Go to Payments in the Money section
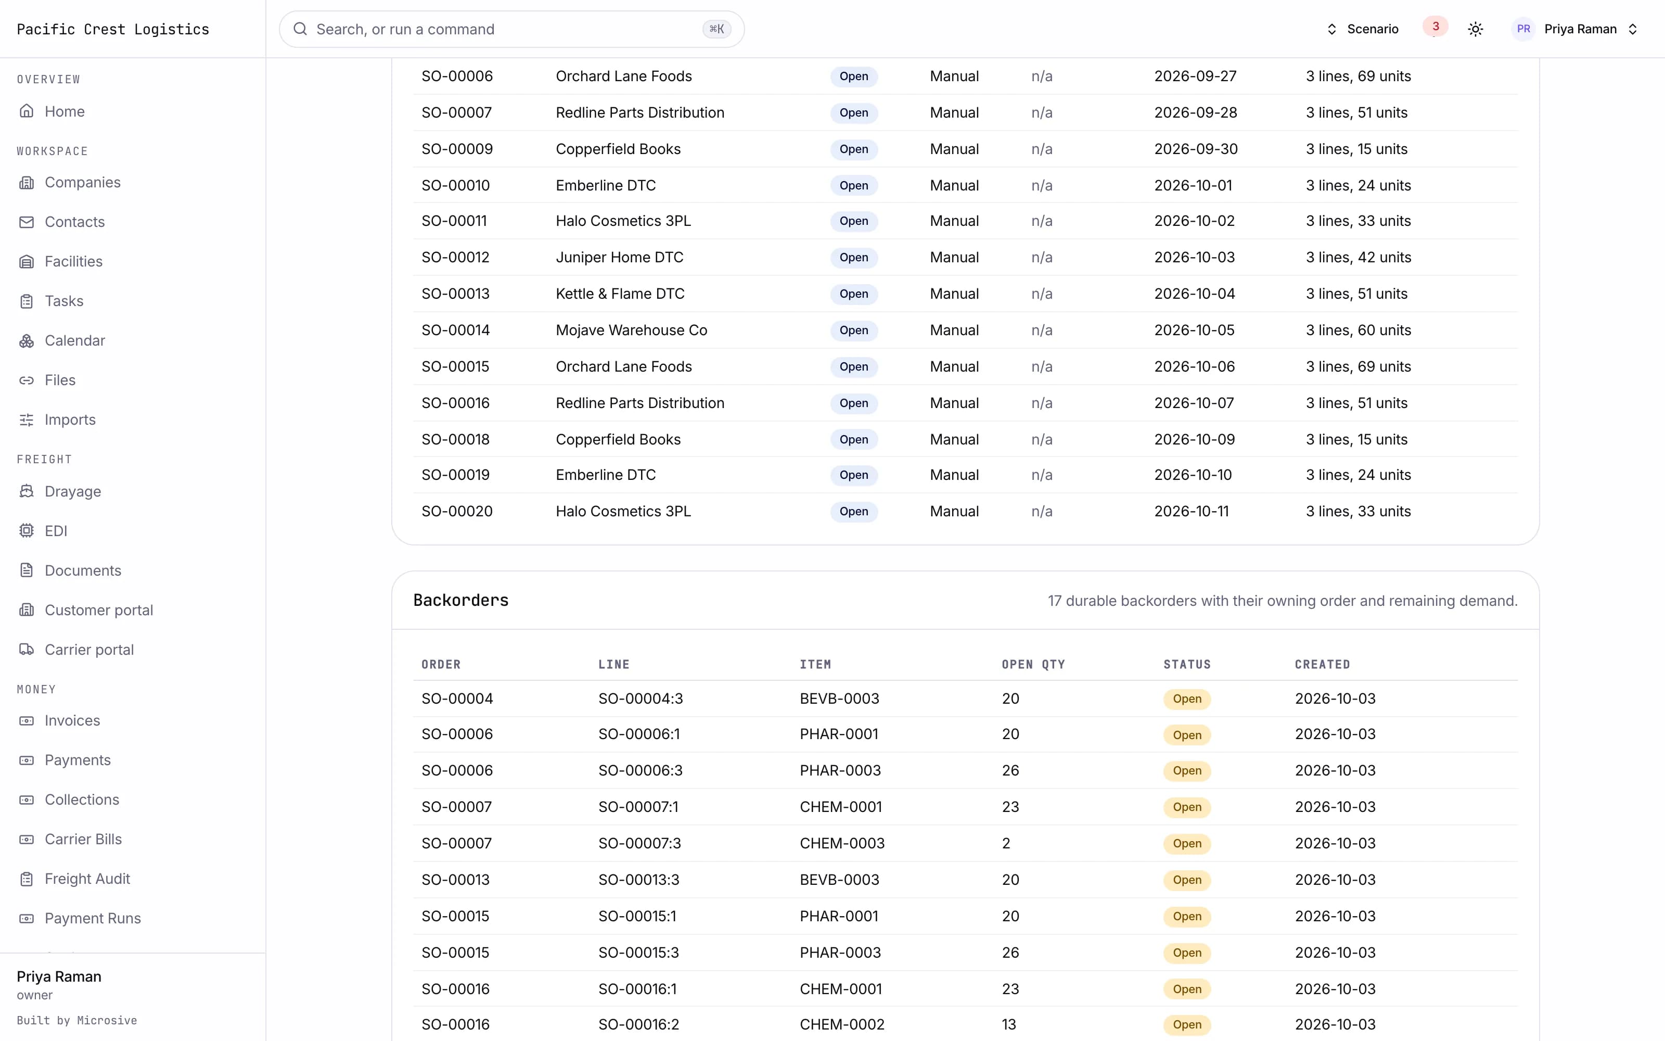 pos(78,760)
